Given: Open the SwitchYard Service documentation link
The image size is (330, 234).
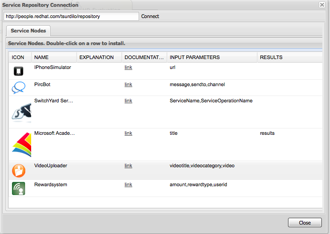Looking at the screenshot, I should pos(128,101).
